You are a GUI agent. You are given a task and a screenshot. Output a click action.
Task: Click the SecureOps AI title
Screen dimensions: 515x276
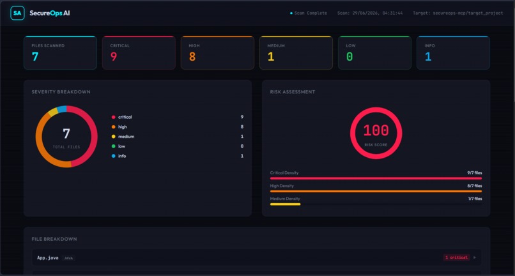pyautogui.click(x=50, y=13)
